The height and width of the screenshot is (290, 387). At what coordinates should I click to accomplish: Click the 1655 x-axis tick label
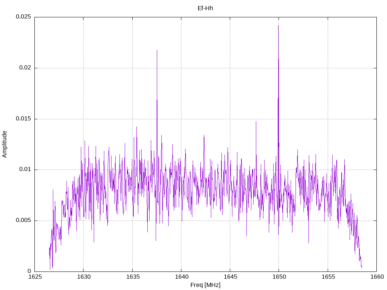pos(328,277)
